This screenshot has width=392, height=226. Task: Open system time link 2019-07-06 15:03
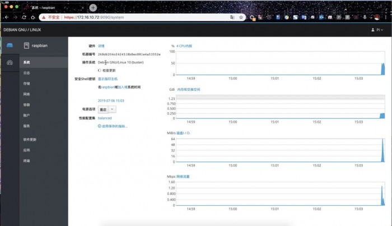110,100
